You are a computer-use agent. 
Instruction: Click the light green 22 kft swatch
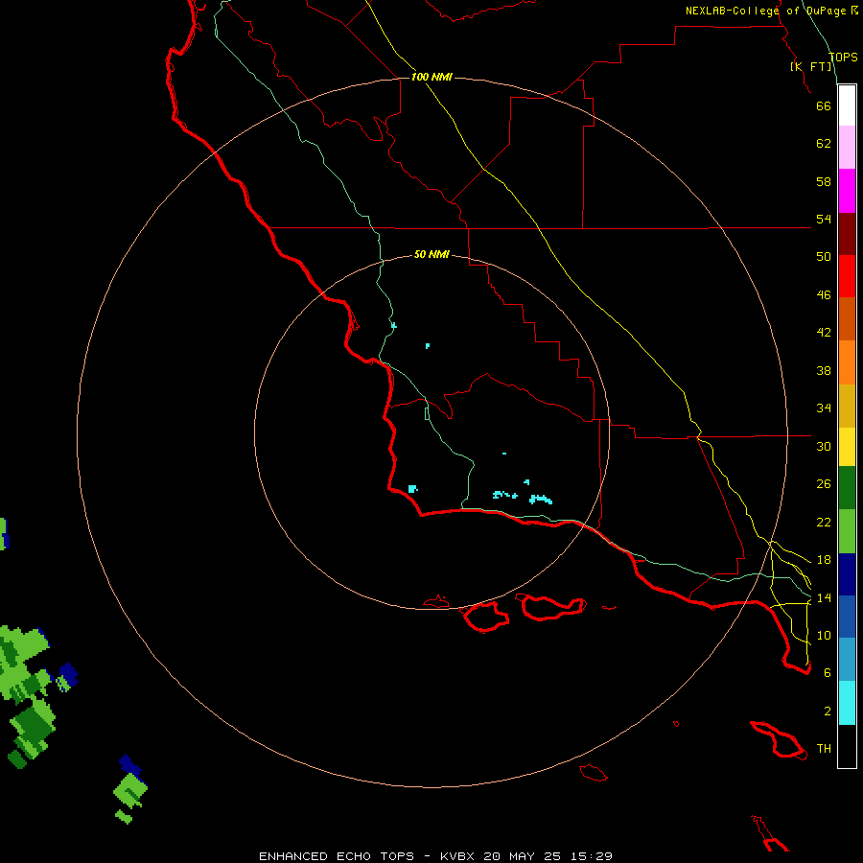click(x=847, y=531)
